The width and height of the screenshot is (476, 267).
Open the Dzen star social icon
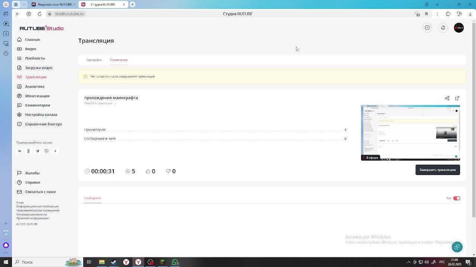click(55, 151)
